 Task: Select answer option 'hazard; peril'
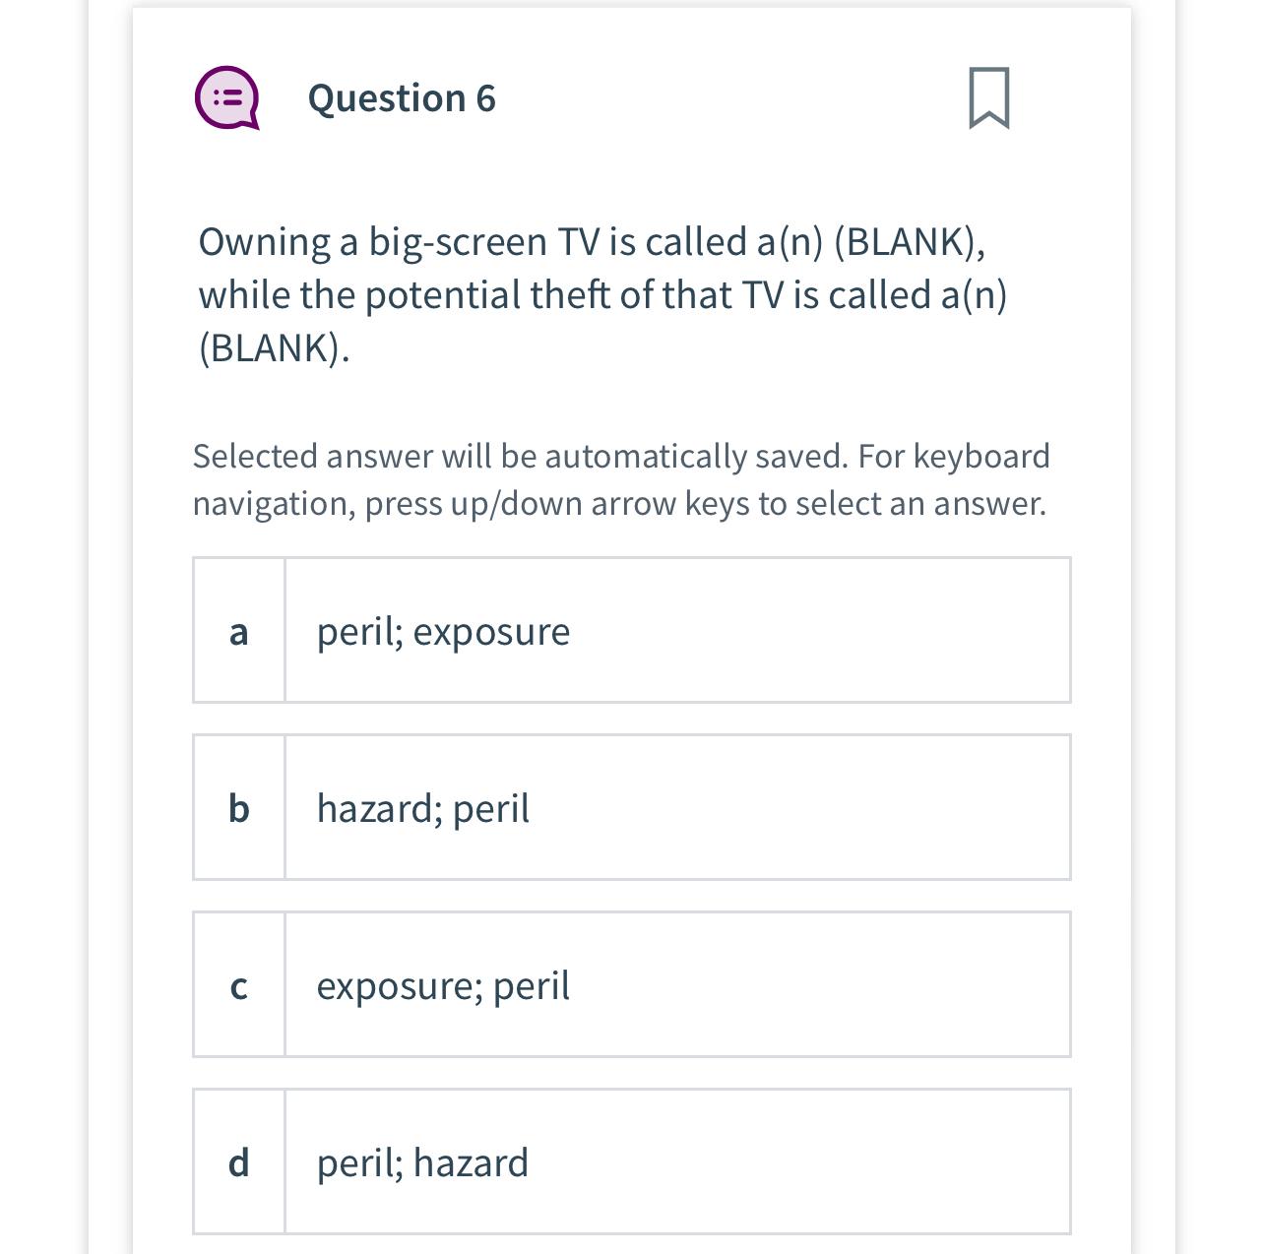(x=422, y=807)
